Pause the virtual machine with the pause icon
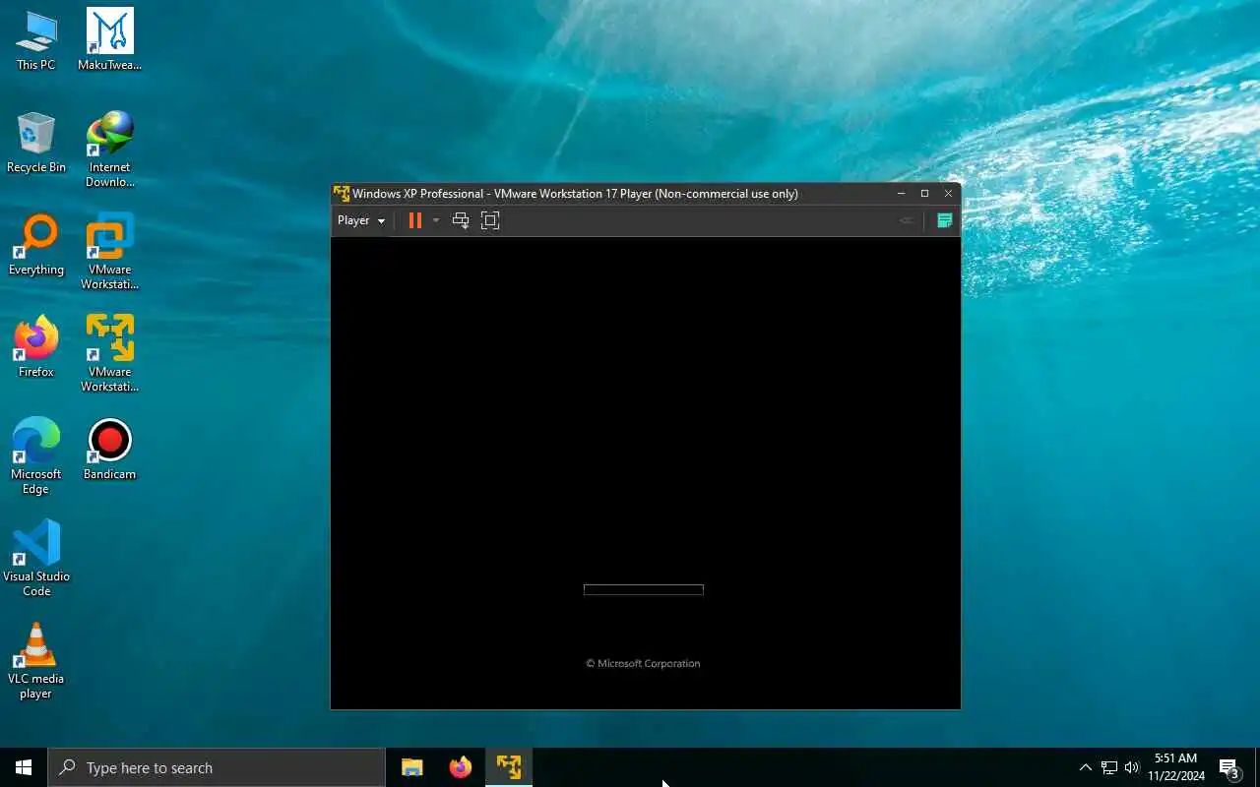This screenshot has width=1260, height=787. pos(415,220)
